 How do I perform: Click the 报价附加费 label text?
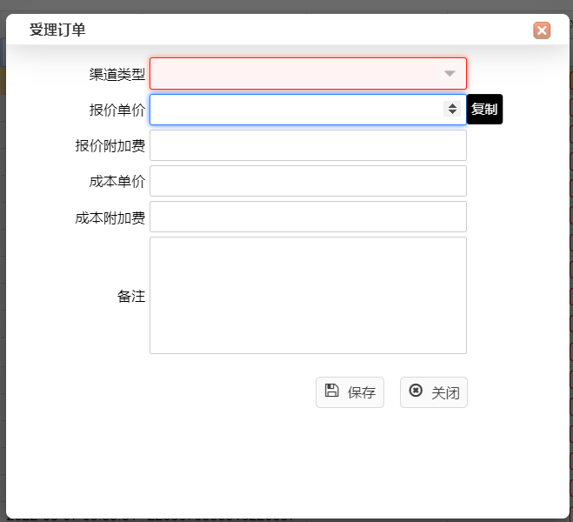click(110, 146)
